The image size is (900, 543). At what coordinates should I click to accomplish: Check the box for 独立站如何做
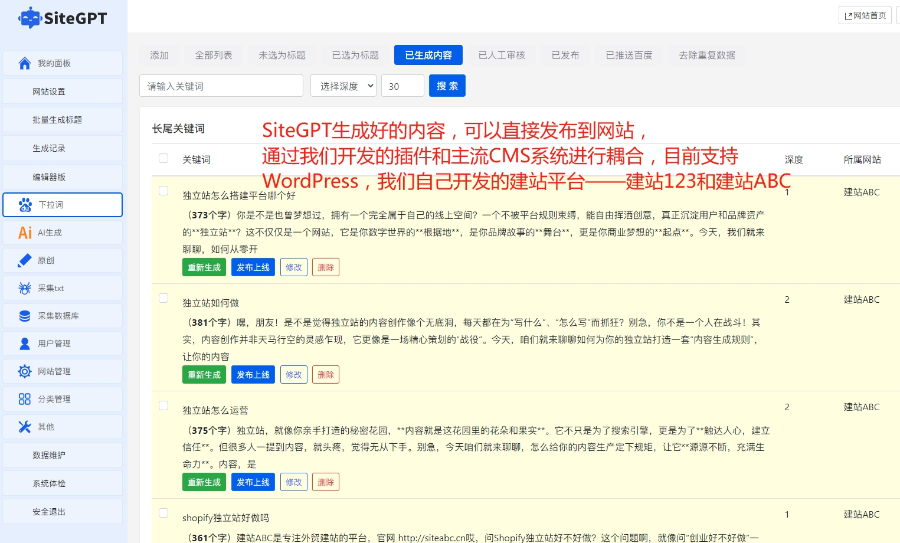(163, 298)
